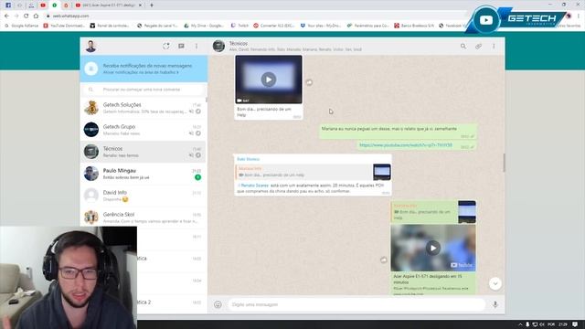Viewport: 585px width, 329px height.
Task: Click the taskbar clock
Action: [563, 324]
